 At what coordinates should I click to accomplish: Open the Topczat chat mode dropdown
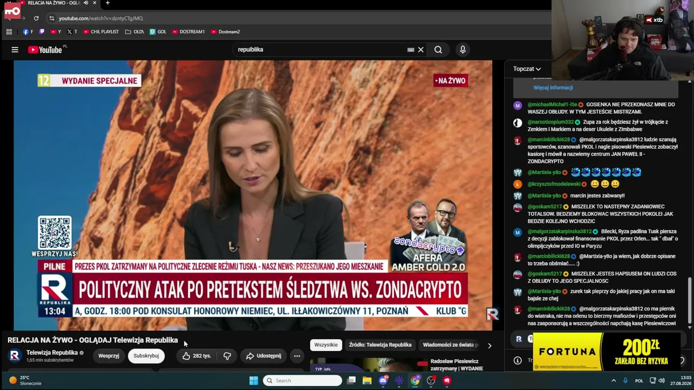(x=527, y=69)
